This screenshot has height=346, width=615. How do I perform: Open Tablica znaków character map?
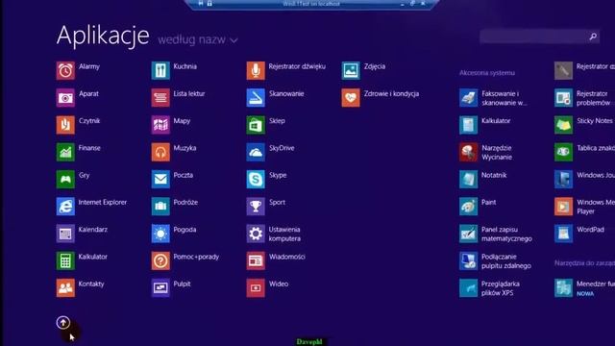(x=563, y=152)
